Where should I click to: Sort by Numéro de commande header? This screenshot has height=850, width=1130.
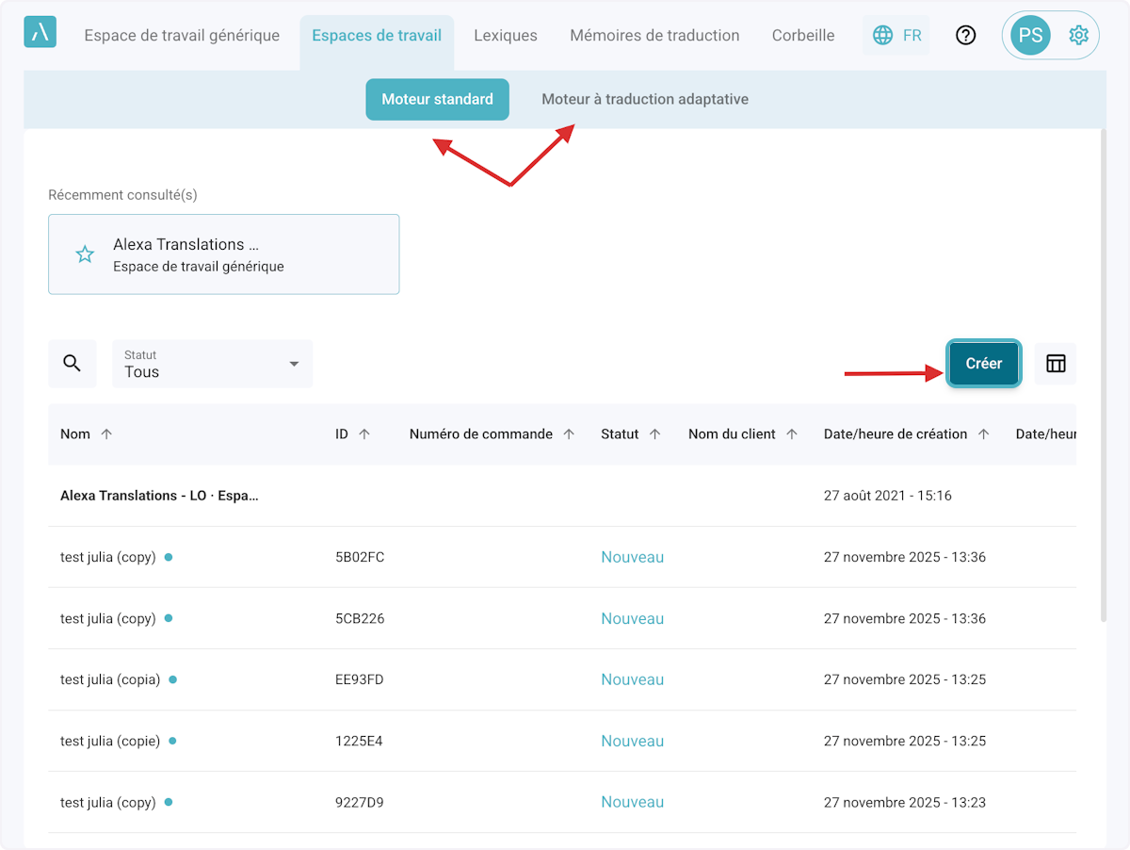coord(480,434)
